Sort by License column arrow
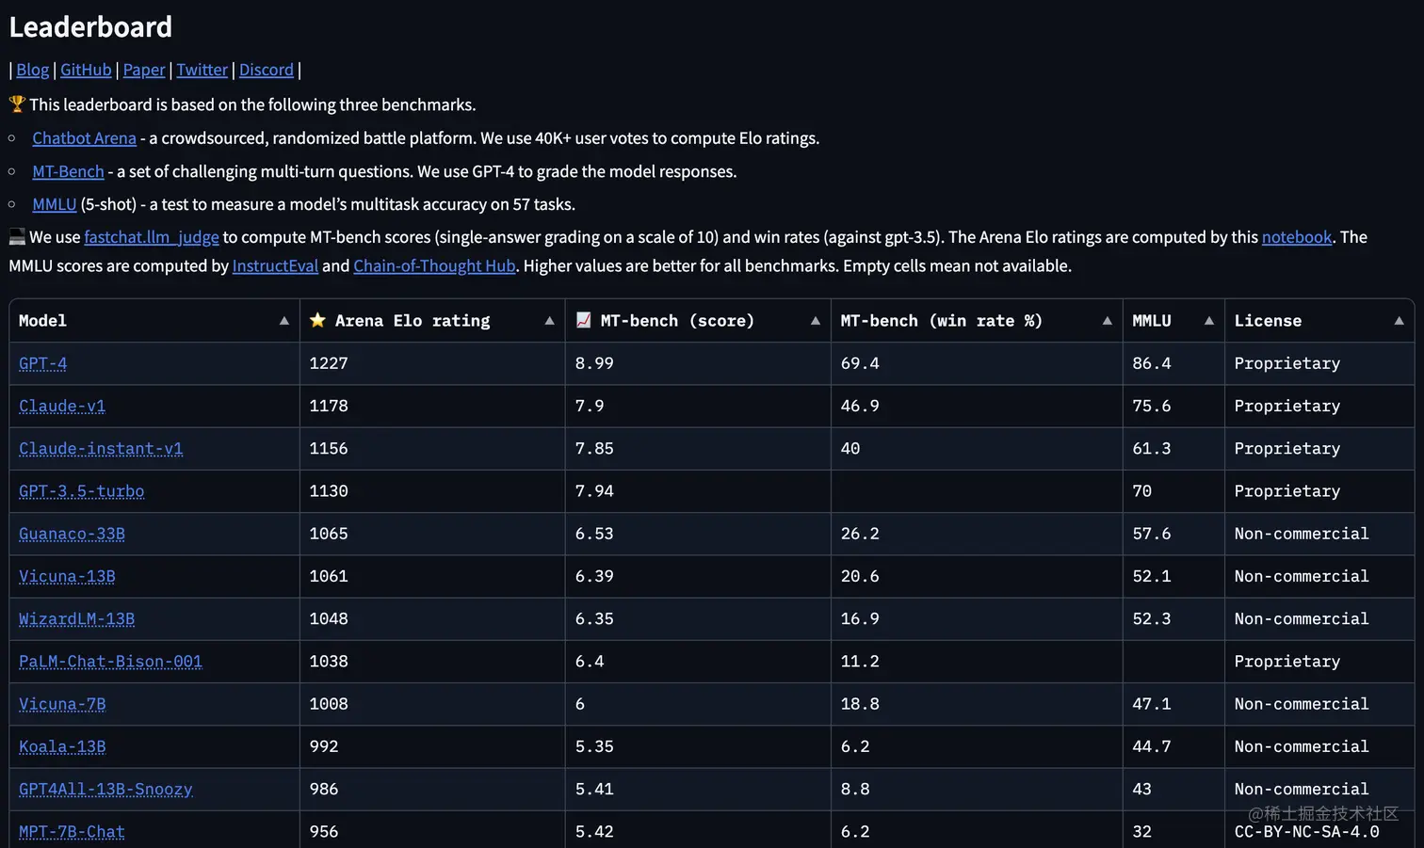The height and width of the screenshot is (848, 1424). tap(1399, 321)
